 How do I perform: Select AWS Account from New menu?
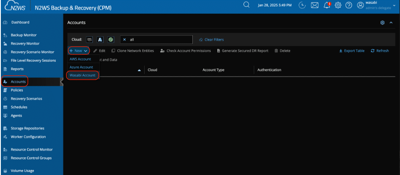click(80, 59)
